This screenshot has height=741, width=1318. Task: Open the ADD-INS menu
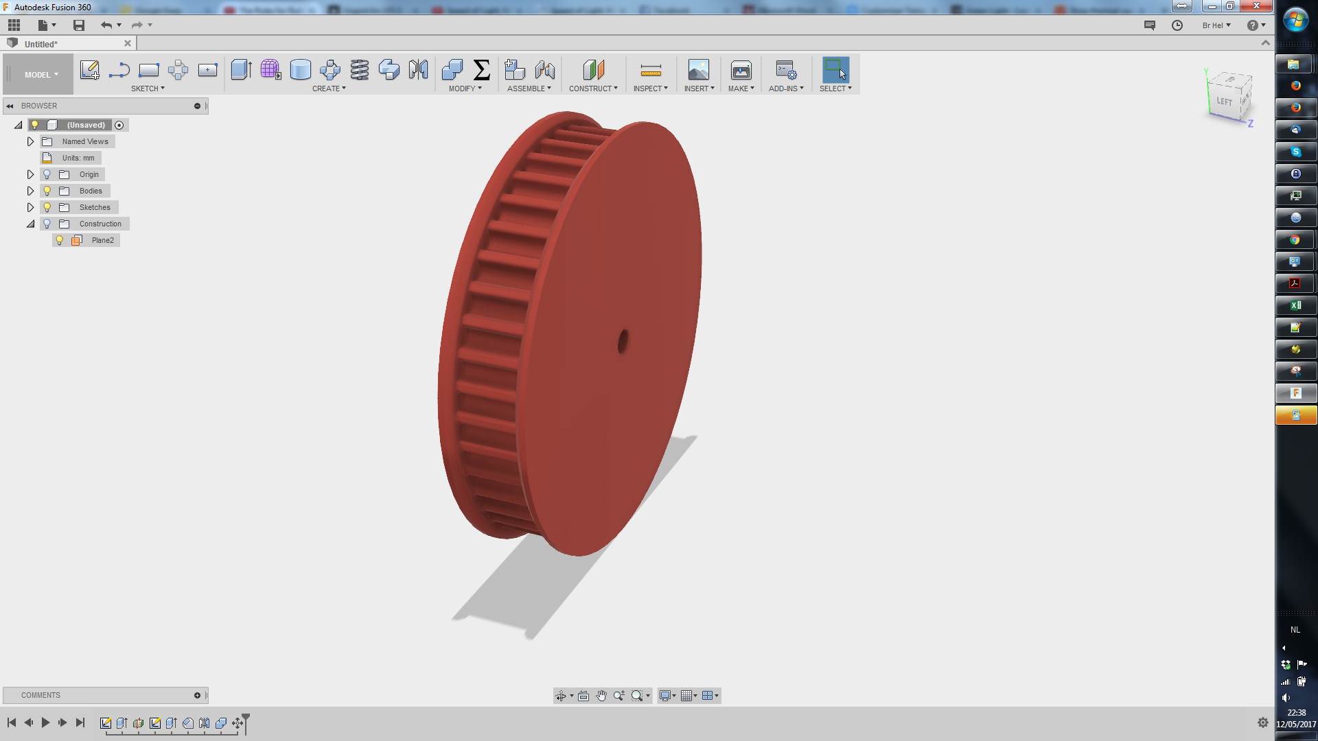785,88
